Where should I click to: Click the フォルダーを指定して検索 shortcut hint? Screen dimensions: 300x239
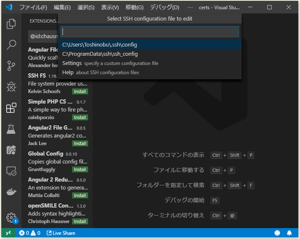(170, 185)
